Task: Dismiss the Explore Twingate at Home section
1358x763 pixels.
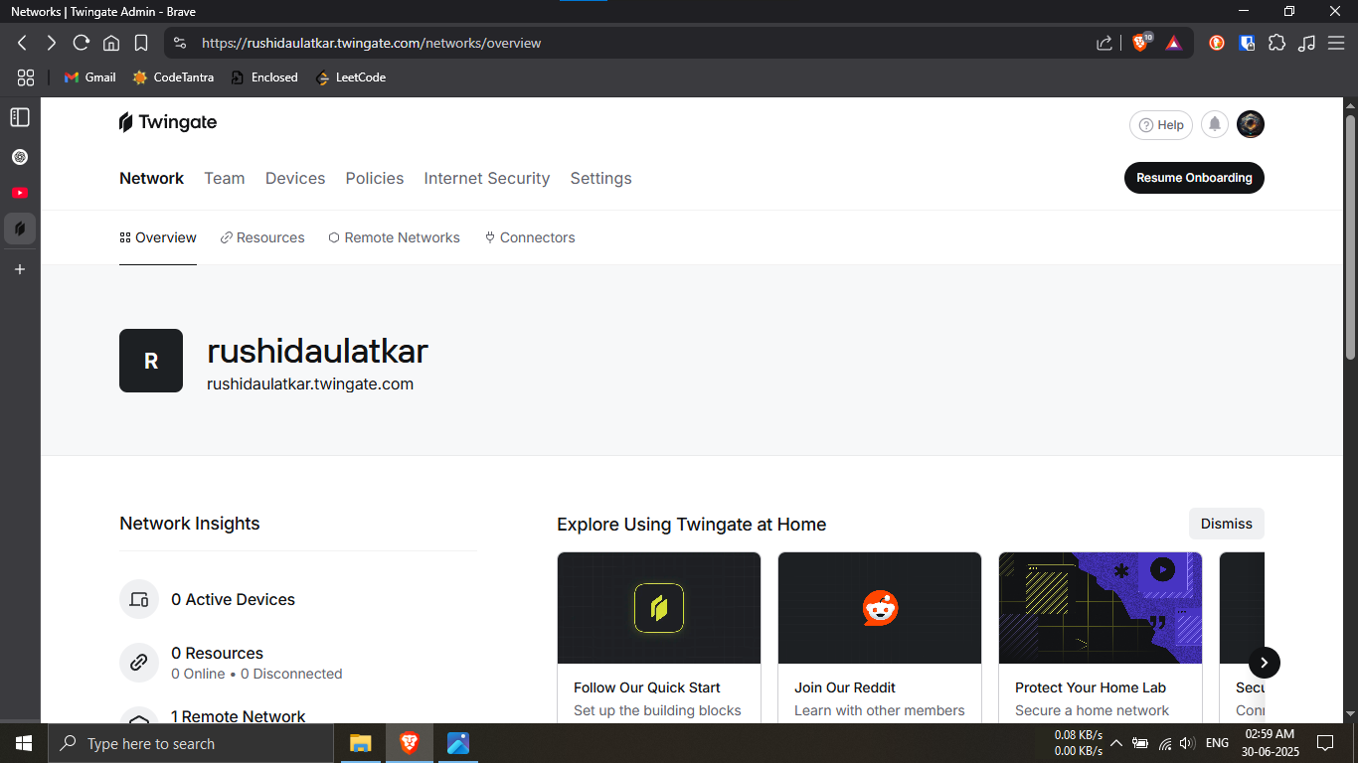Action: pyautogui.click(x=1226, y=524)
